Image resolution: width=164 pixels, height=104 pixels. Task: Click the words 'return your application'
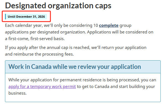(124, 48)
